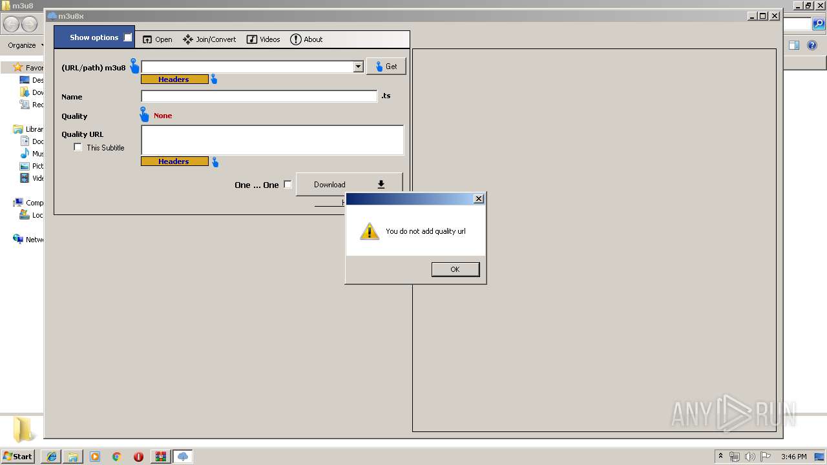Select Libraries in Explorer sidebar
The width and height of the screenshot is (827, 465).
coord(28,129)
